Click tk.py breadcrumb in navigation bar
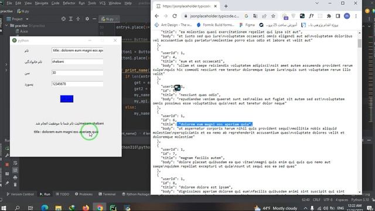Viewport: 375px width, 211px height. (23, 11)
